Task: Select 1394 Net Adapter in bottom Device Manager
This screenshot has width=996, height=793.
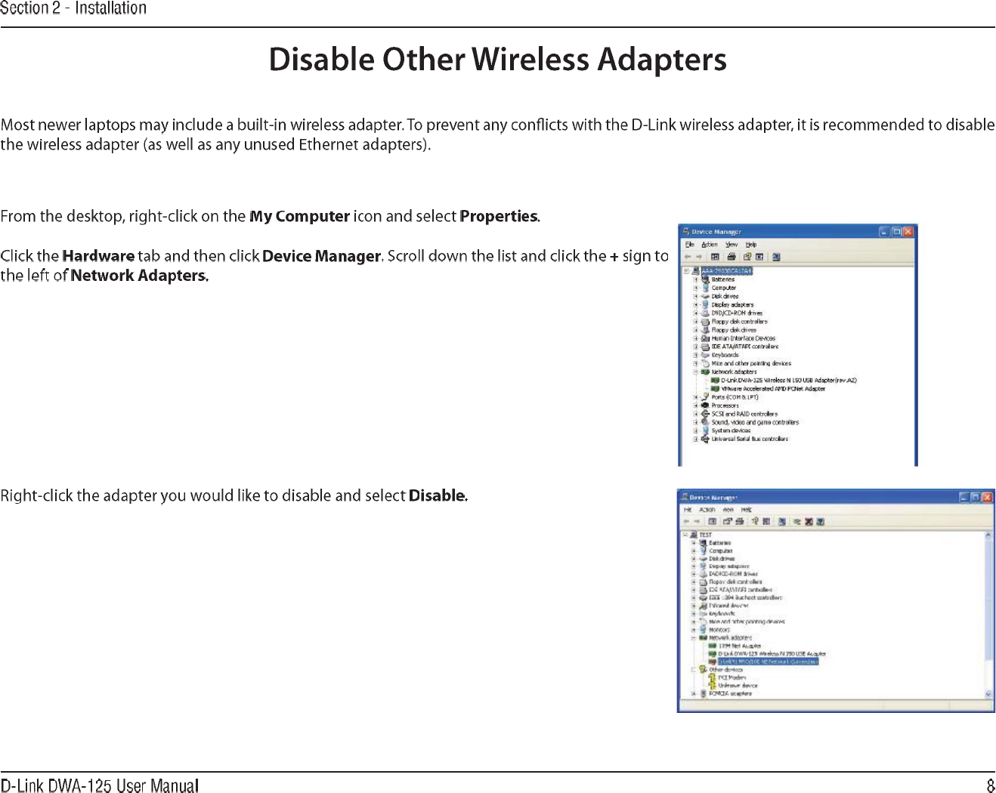Action: (740, 646)
